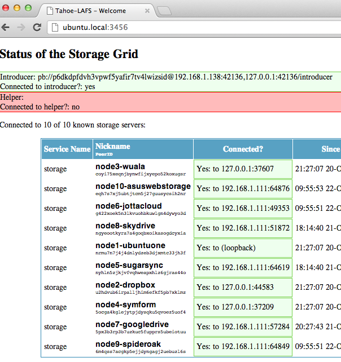
Task: Click the Introducer pb:// URL line
Action: [x=166, y=77]
